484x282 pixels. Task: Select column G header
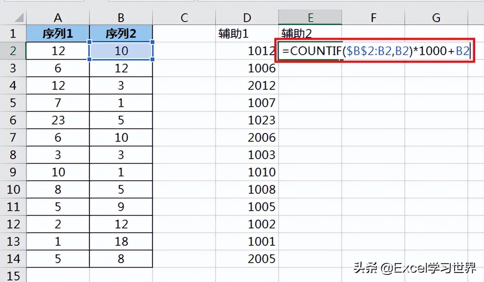(436, 17)
